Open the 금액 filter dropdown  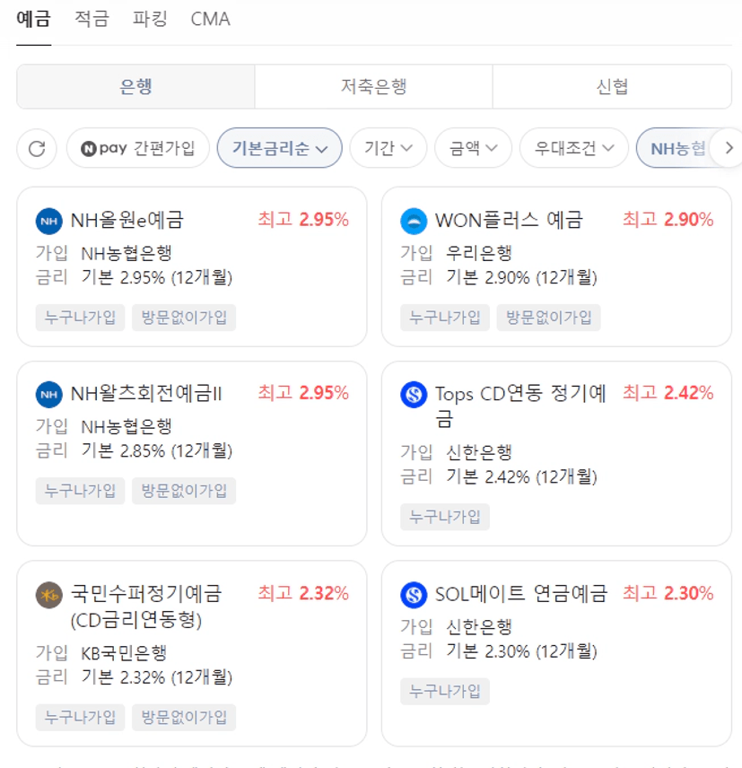coord(473,148)
